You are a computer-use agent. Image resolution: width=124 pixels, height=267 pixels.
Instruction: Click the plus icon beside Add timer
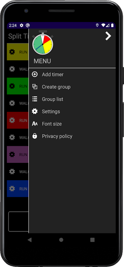point(35,74)
